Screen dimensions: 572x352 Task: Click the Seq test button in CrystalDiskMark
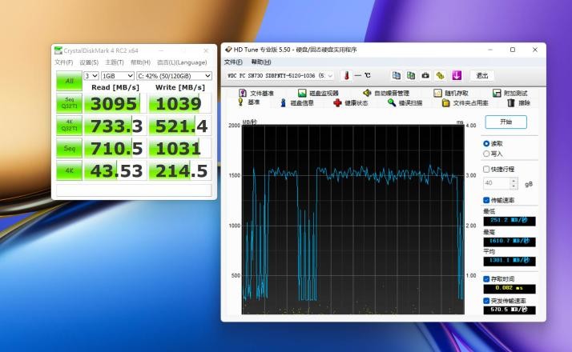69,148
